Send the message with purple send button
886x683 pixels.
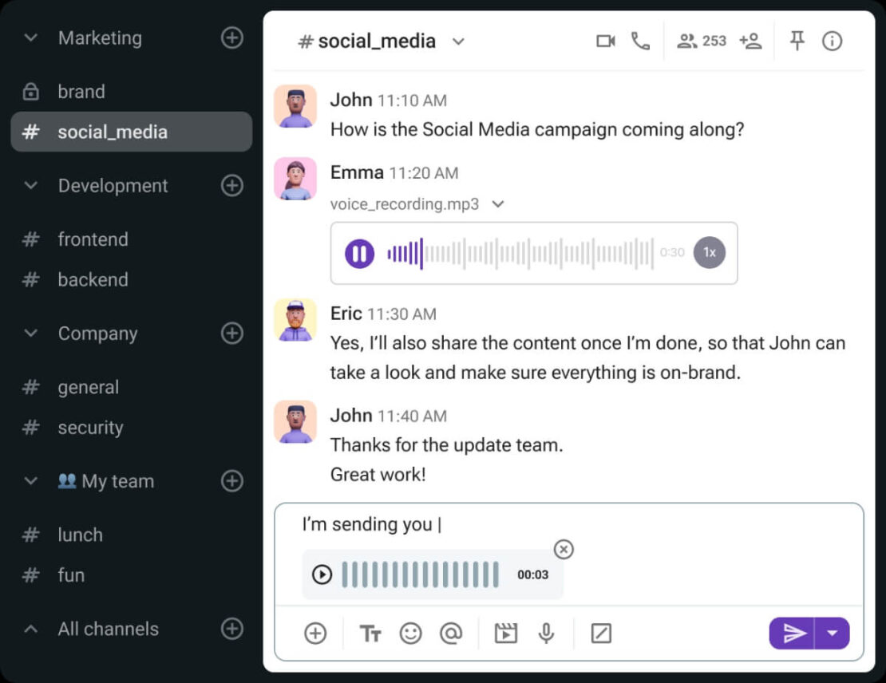point(792,634)
